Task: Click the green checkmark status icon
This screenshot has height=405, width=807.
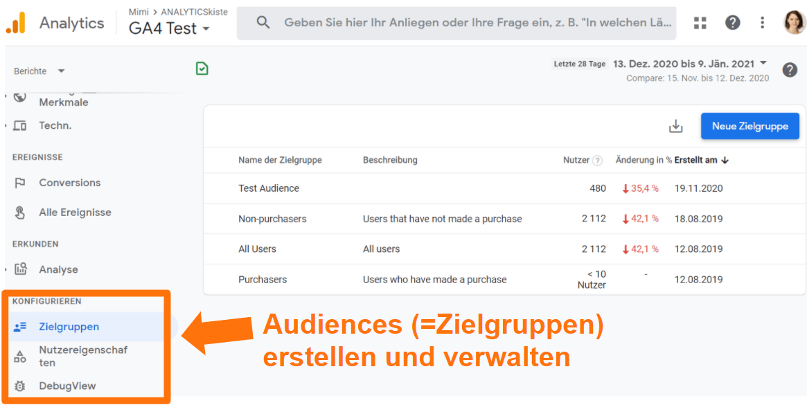Action: [202, 69]
